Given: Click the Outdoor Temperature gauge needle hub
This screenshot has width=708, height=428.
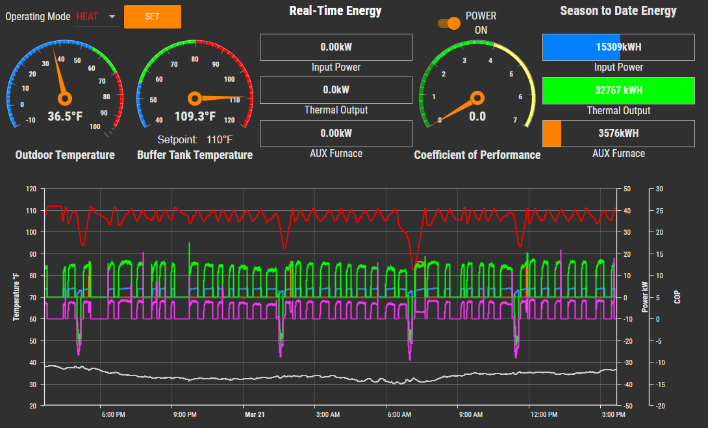Looking at the screenshot, I should point(65,98).
